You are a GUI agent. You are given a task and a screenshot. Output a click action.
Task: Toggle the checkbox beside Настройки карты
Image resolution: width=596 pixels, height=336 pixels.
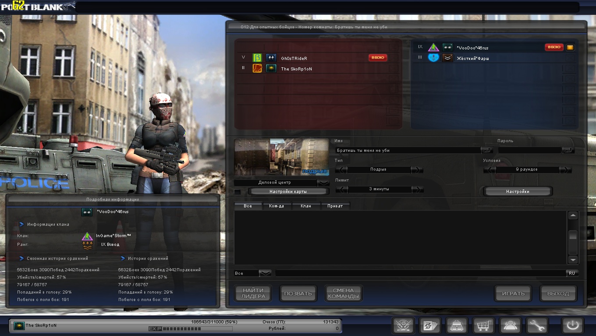point(237,192)
